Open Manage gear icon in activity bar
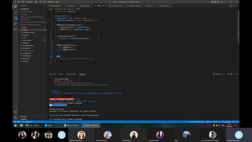Viewport: 252px width, 142px height. tap(15, 118)
